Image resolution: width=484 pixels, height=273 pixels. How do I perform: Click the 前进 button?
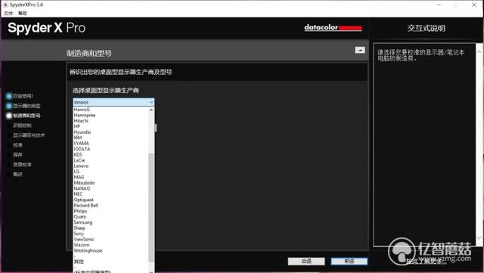point(349,261)
